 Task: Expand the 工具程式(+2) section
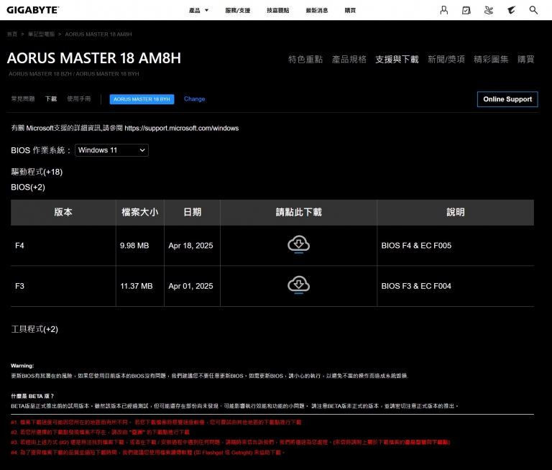click(x=34, y=329)
